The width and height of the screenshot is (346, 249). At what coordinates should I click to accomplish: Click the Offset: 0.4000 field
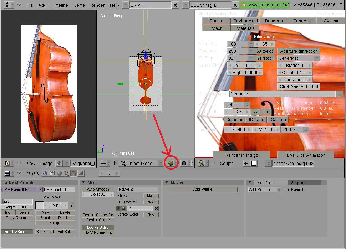point(295,73)
